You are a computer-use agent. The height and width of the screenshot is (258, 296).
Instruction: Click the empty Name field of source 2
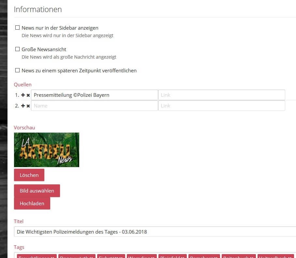94,106
